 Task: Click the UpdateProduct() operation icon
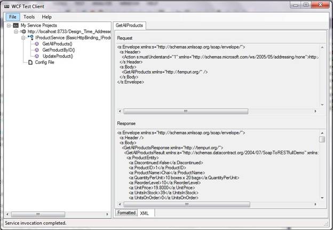point(37,56)
